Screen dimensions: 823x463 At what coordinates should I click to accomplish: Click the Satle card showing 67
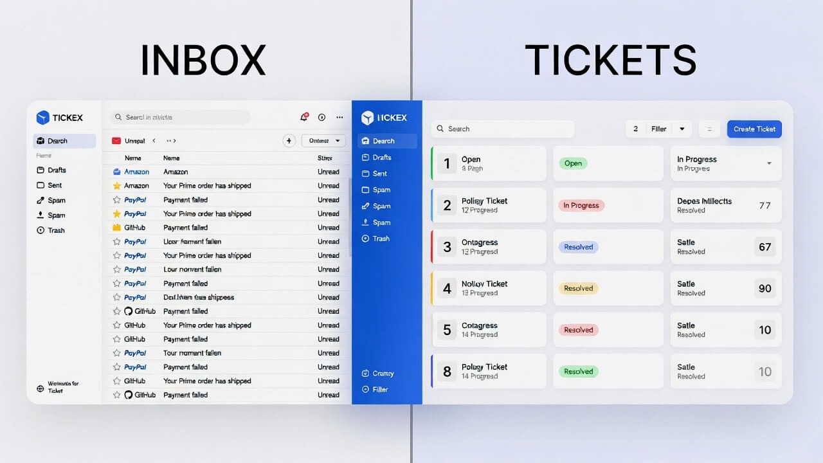[726, 247]
